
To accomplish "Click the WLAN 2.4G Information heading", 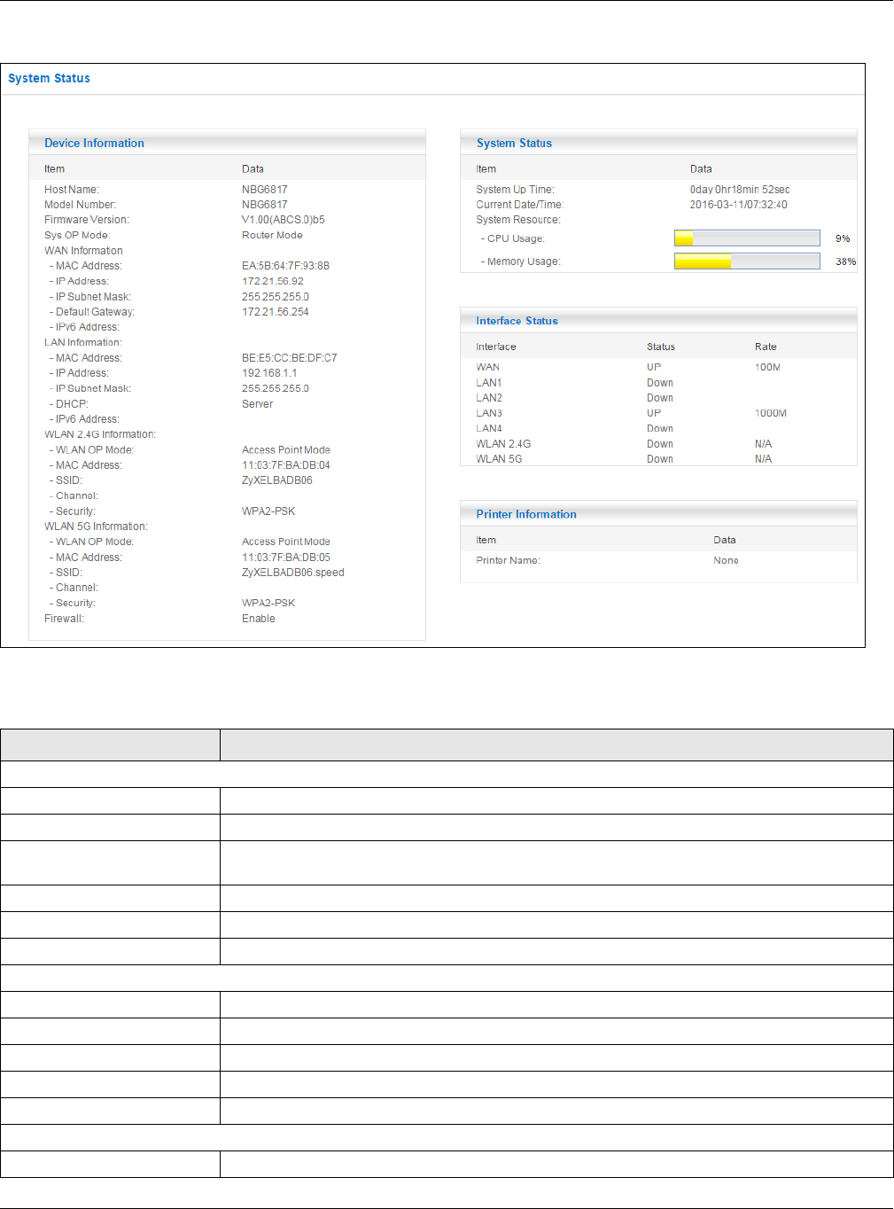I will click(x=100, y=434).
